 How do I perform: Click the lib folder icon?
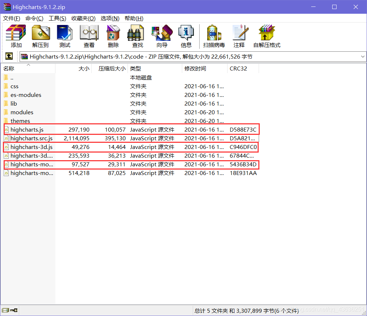6,103
